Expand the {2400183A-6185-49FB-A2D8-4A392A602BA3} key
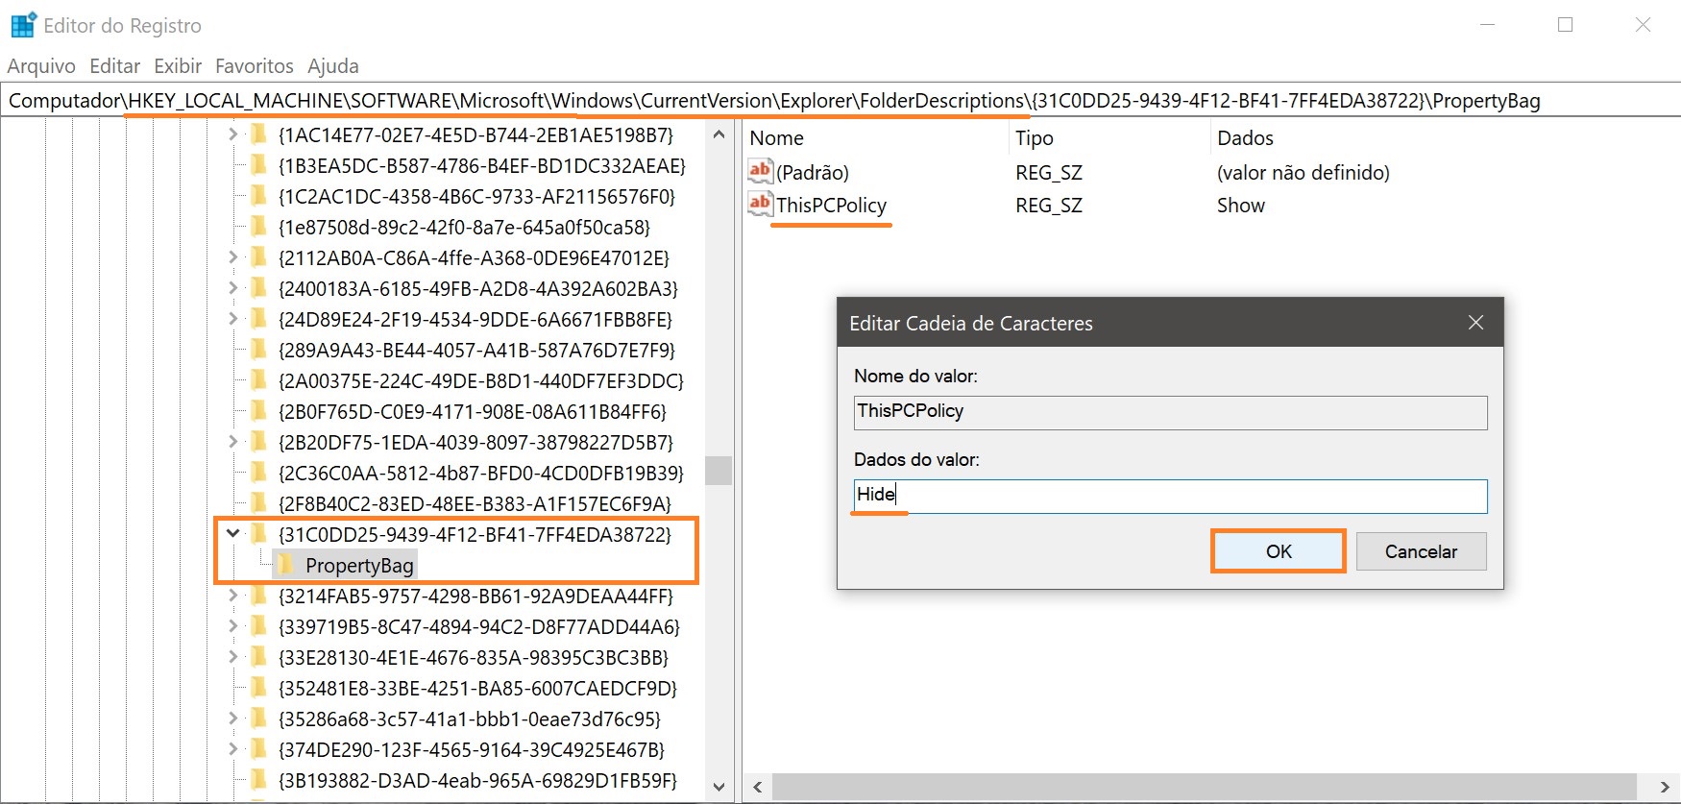Image resolution: width=1681 pixels, height=804 pixels. tap(232, 288)
